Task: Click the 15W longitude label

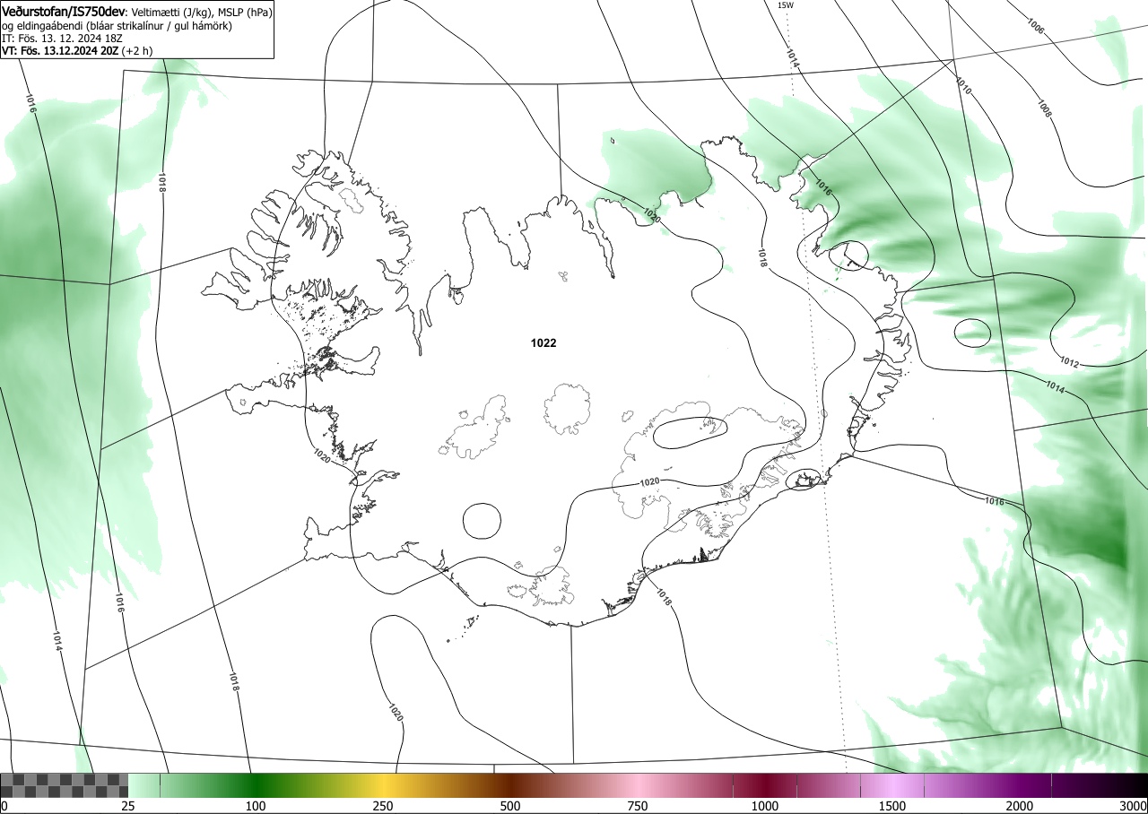Action: point(785,5)
